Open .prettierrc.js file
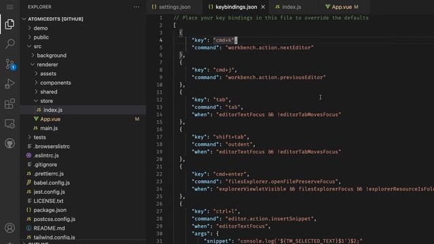Viewport: 434px width, 244px height. pos(83,174)
